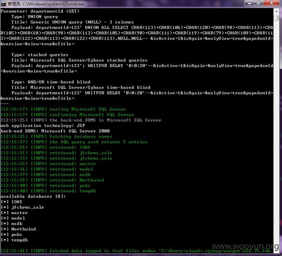This screenshot has height=256, width=282.
Task: Click 'Type: AND/OR time-based blind' line
Action: [x=51, y=82]
